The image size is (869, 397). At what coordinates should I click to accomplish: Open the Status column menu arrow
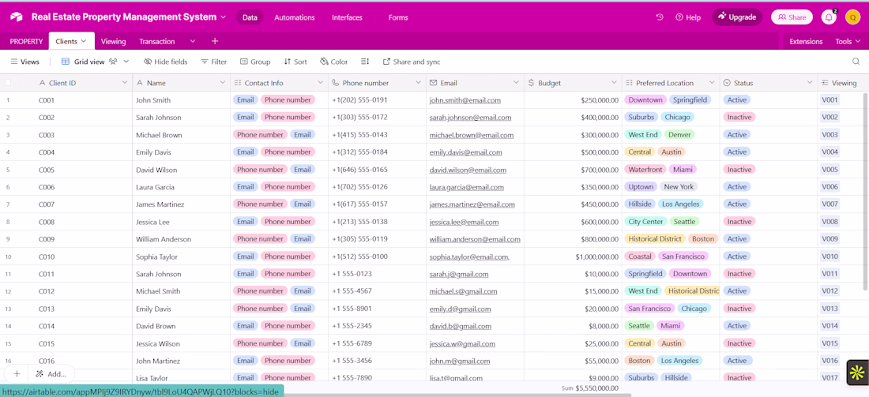tap(809, 83)
